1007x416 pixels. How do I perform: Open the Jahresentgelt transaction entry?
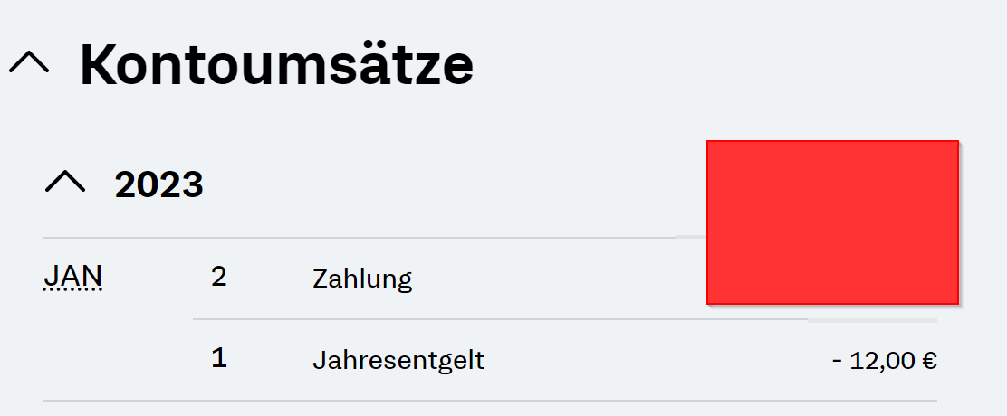coord(398,361)
